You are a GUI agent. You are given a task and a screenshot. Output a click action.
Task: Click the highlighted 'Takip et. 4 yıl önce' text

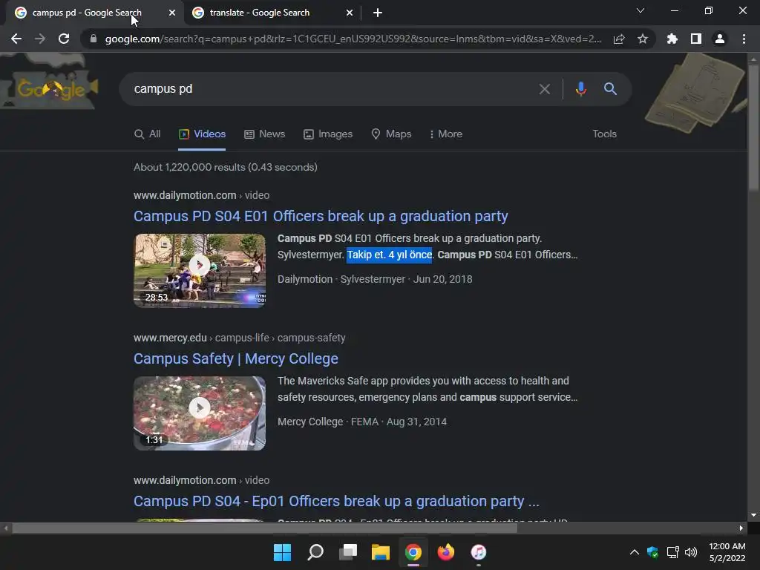[x=389, y=255]
